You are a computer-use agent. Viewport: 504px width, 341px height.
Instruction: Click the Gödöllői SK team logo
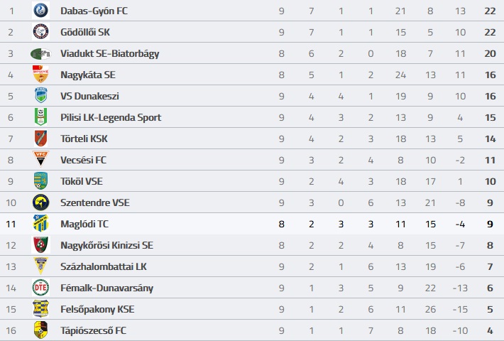point(41,32)
